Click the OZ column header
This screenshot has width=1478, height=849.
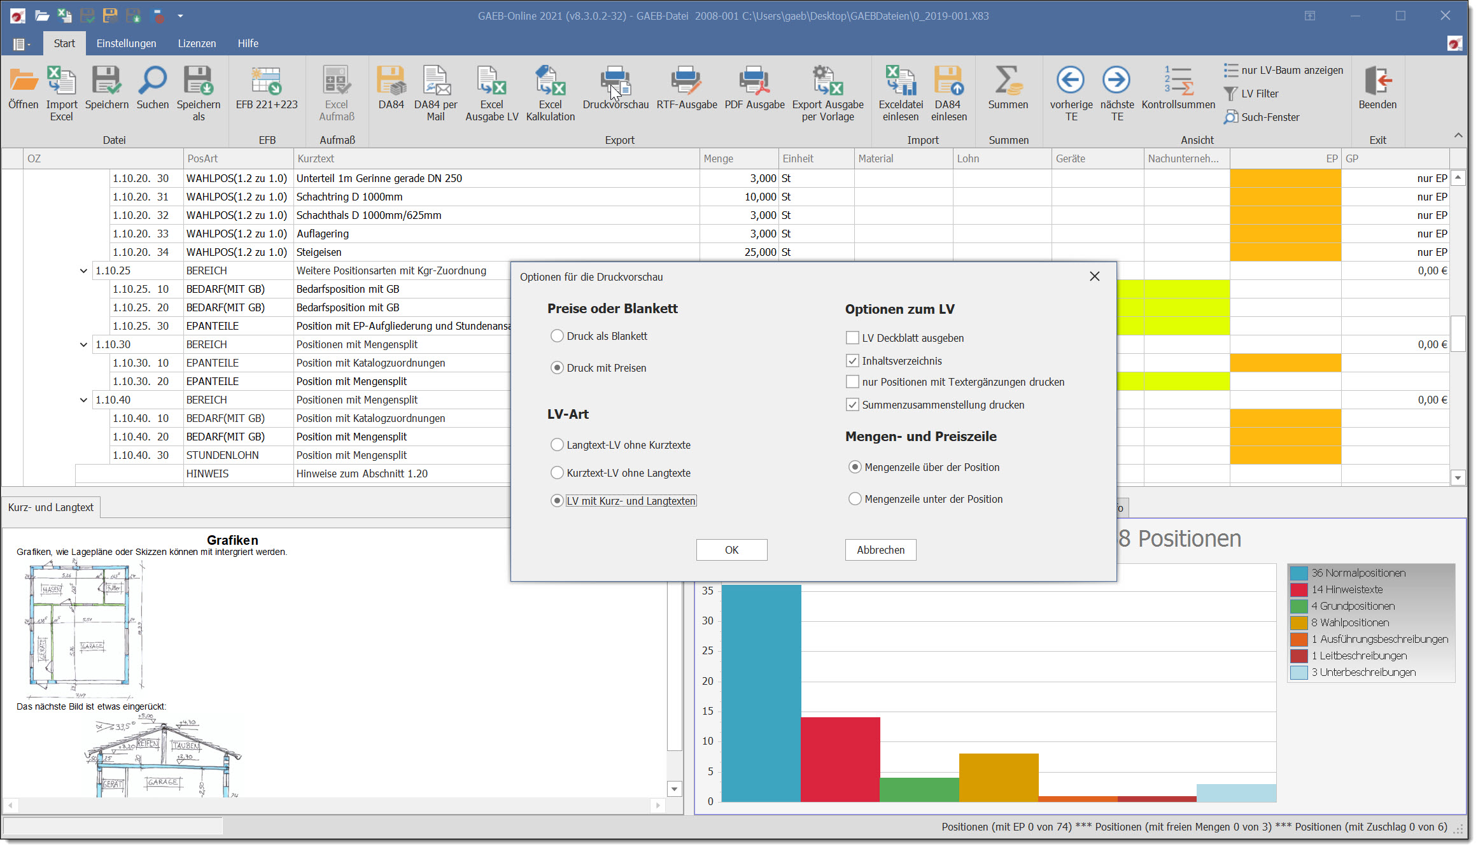pyautogui.click(x=103, y=158)
